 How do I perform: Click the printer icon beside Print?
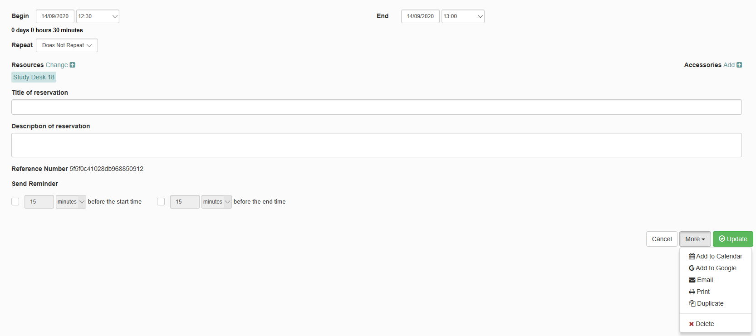click(692, 292)
